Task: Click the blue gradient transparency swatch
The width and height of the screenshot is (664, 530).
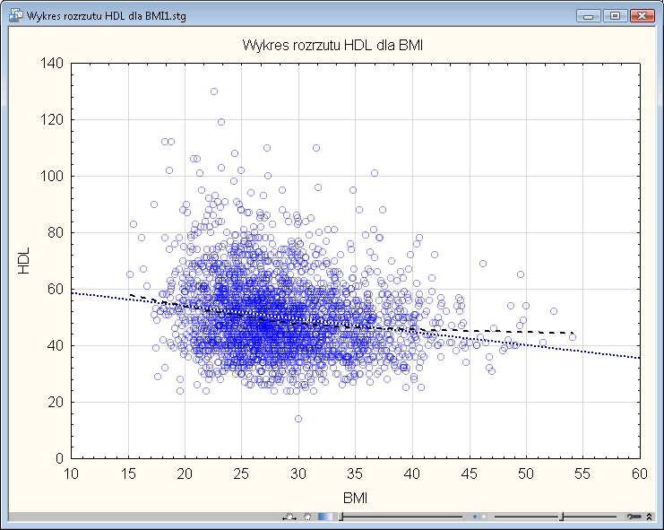Action: click(x=325, y=517)
